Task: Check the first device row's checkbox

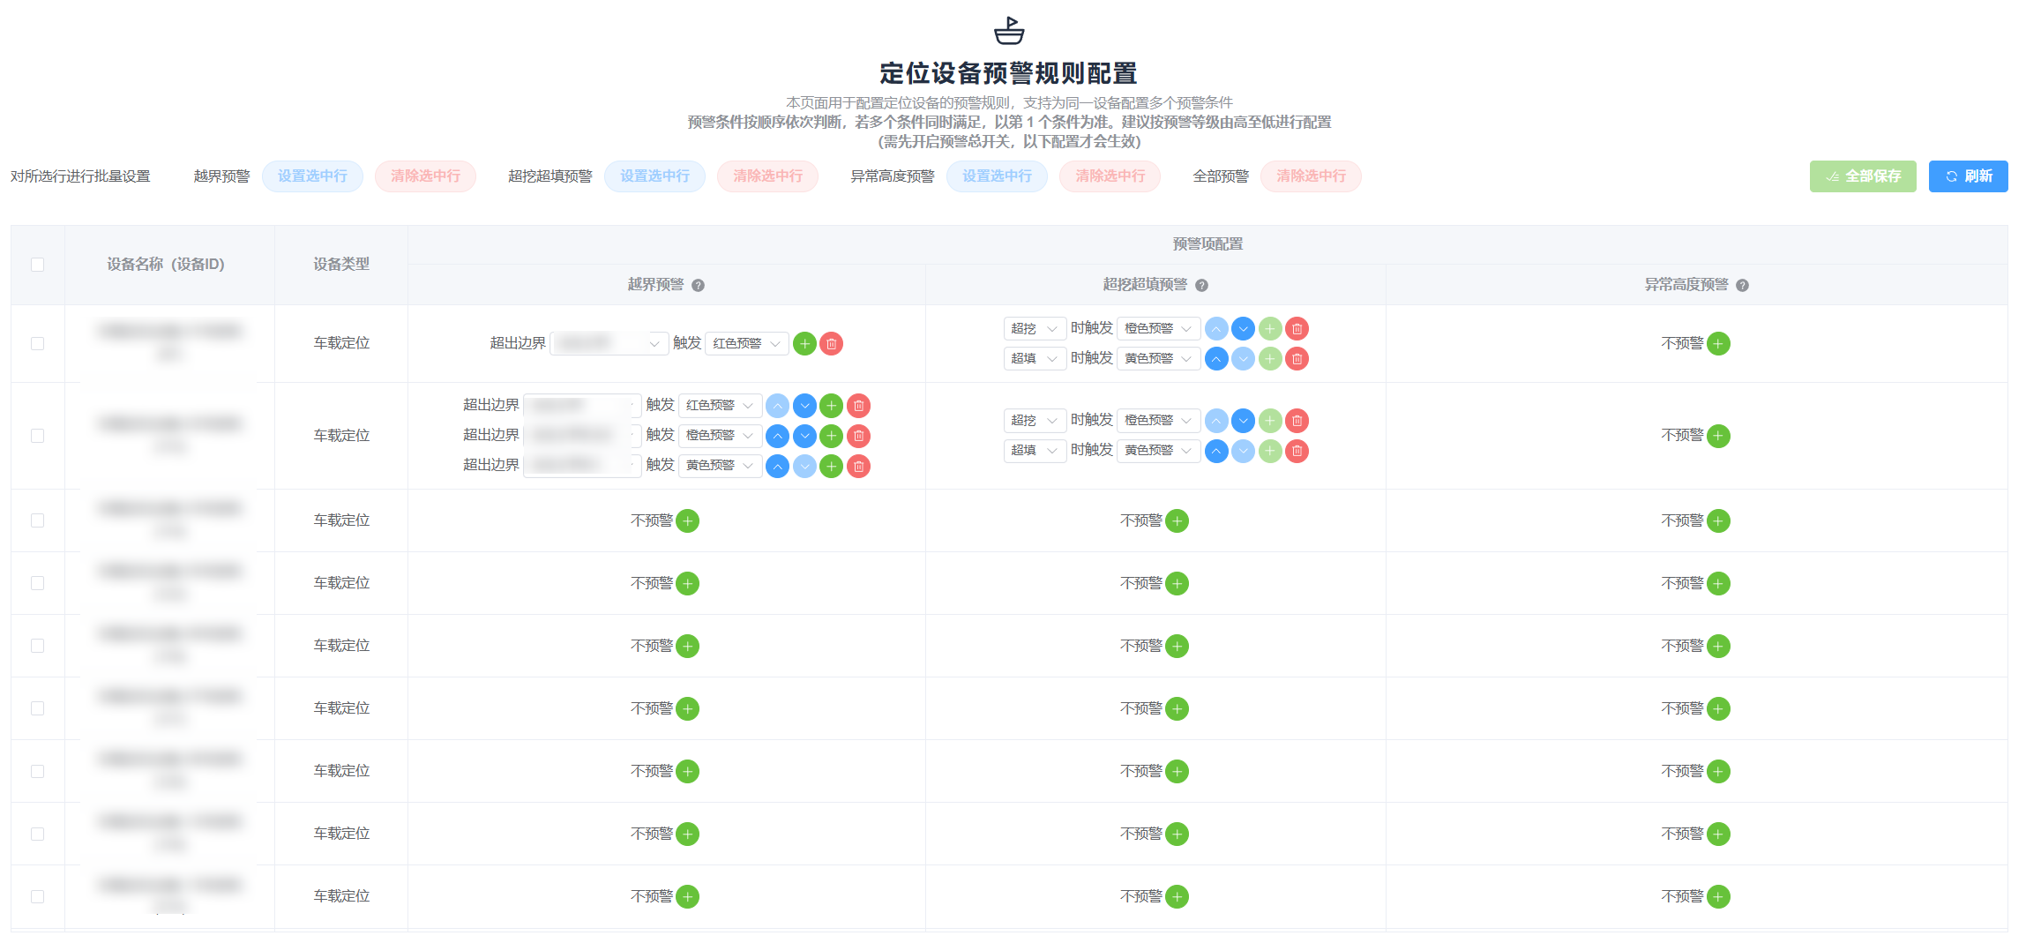Action: tap(37, 343)
